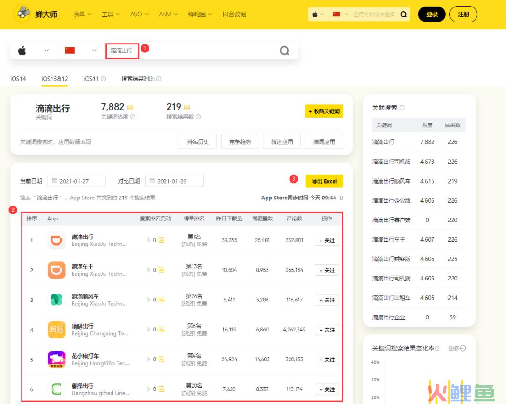
Task: Click the 掉词应用 button
Action: tap(324, 141)
